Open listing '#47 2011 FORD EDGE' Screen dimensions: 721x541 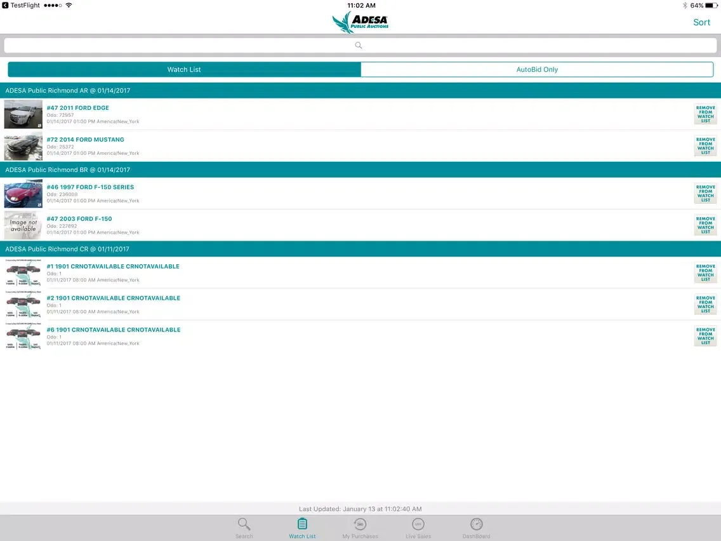[77, 108]
